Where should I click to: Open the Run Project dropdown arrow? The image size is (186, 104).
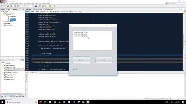coord(48,6)
